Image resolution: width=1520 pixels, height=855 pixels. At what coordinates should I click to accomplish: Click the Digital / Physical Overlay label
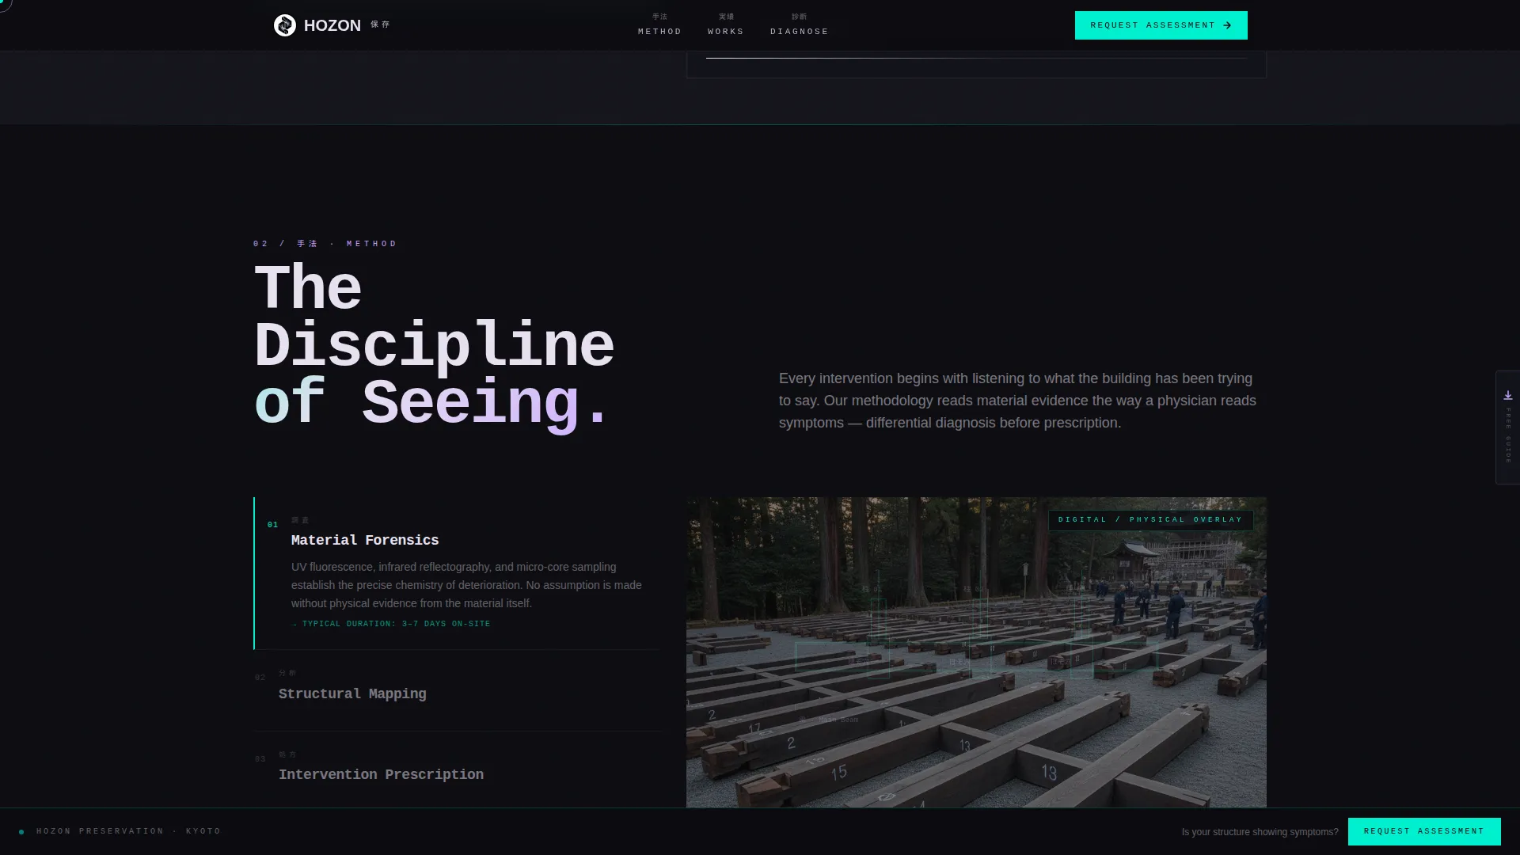coord(1150,520)
